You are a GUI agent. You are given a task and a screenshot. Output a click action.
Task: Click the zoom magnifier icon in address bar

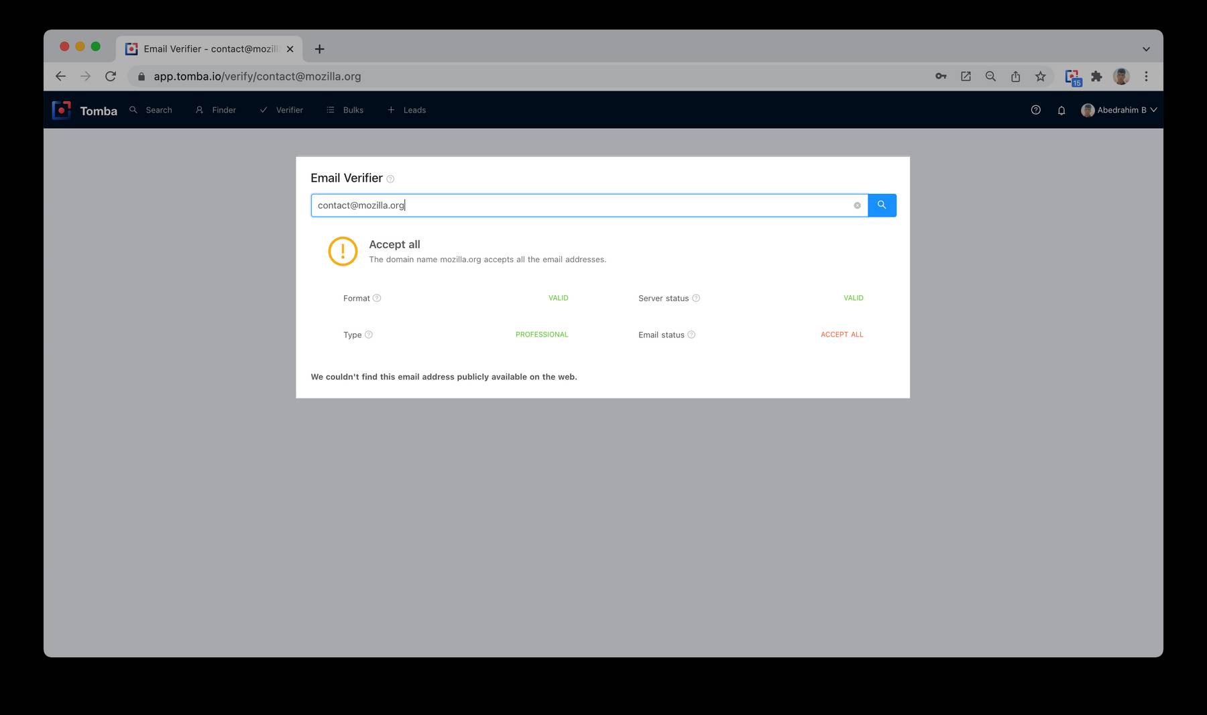990,76
